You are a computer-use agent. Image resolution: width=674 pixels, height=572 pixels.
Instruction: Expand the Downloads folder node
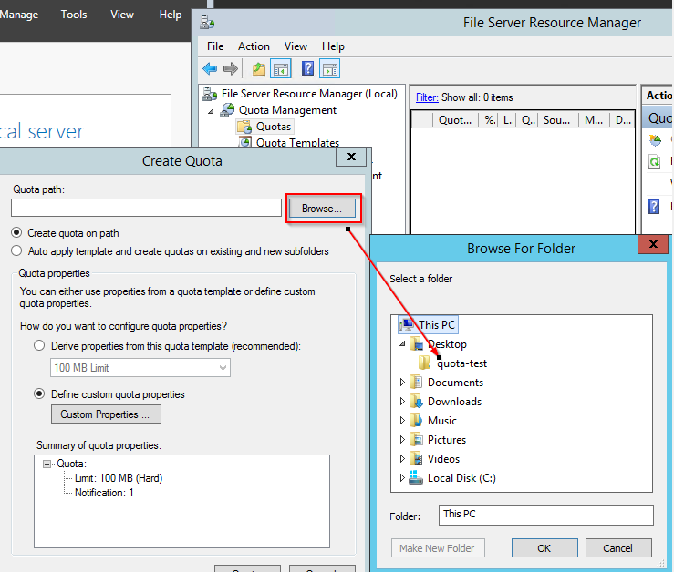[402, 402]
